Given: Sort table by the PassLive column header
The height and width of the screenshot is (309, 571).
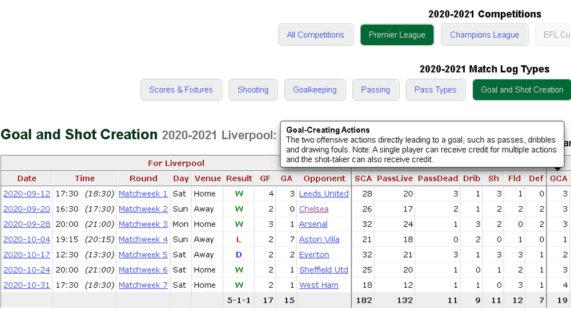Looking at the screenshot, I should pyautogui.click(x=395, y=179).
